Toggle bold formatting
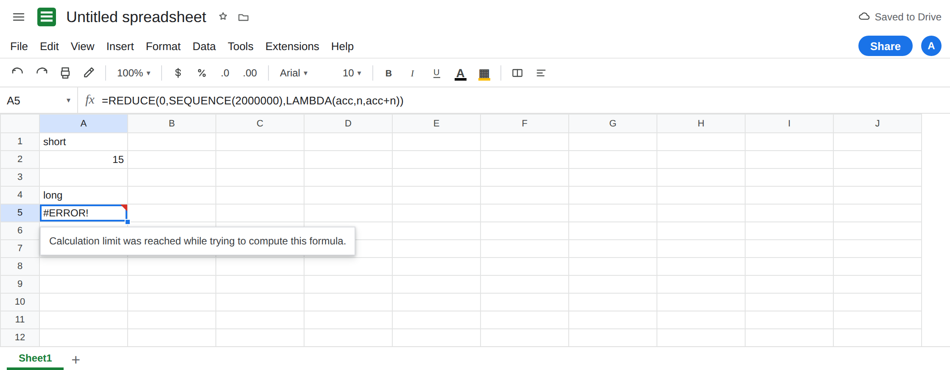Viewport: 950px width, 370px height. coord(388,73)
